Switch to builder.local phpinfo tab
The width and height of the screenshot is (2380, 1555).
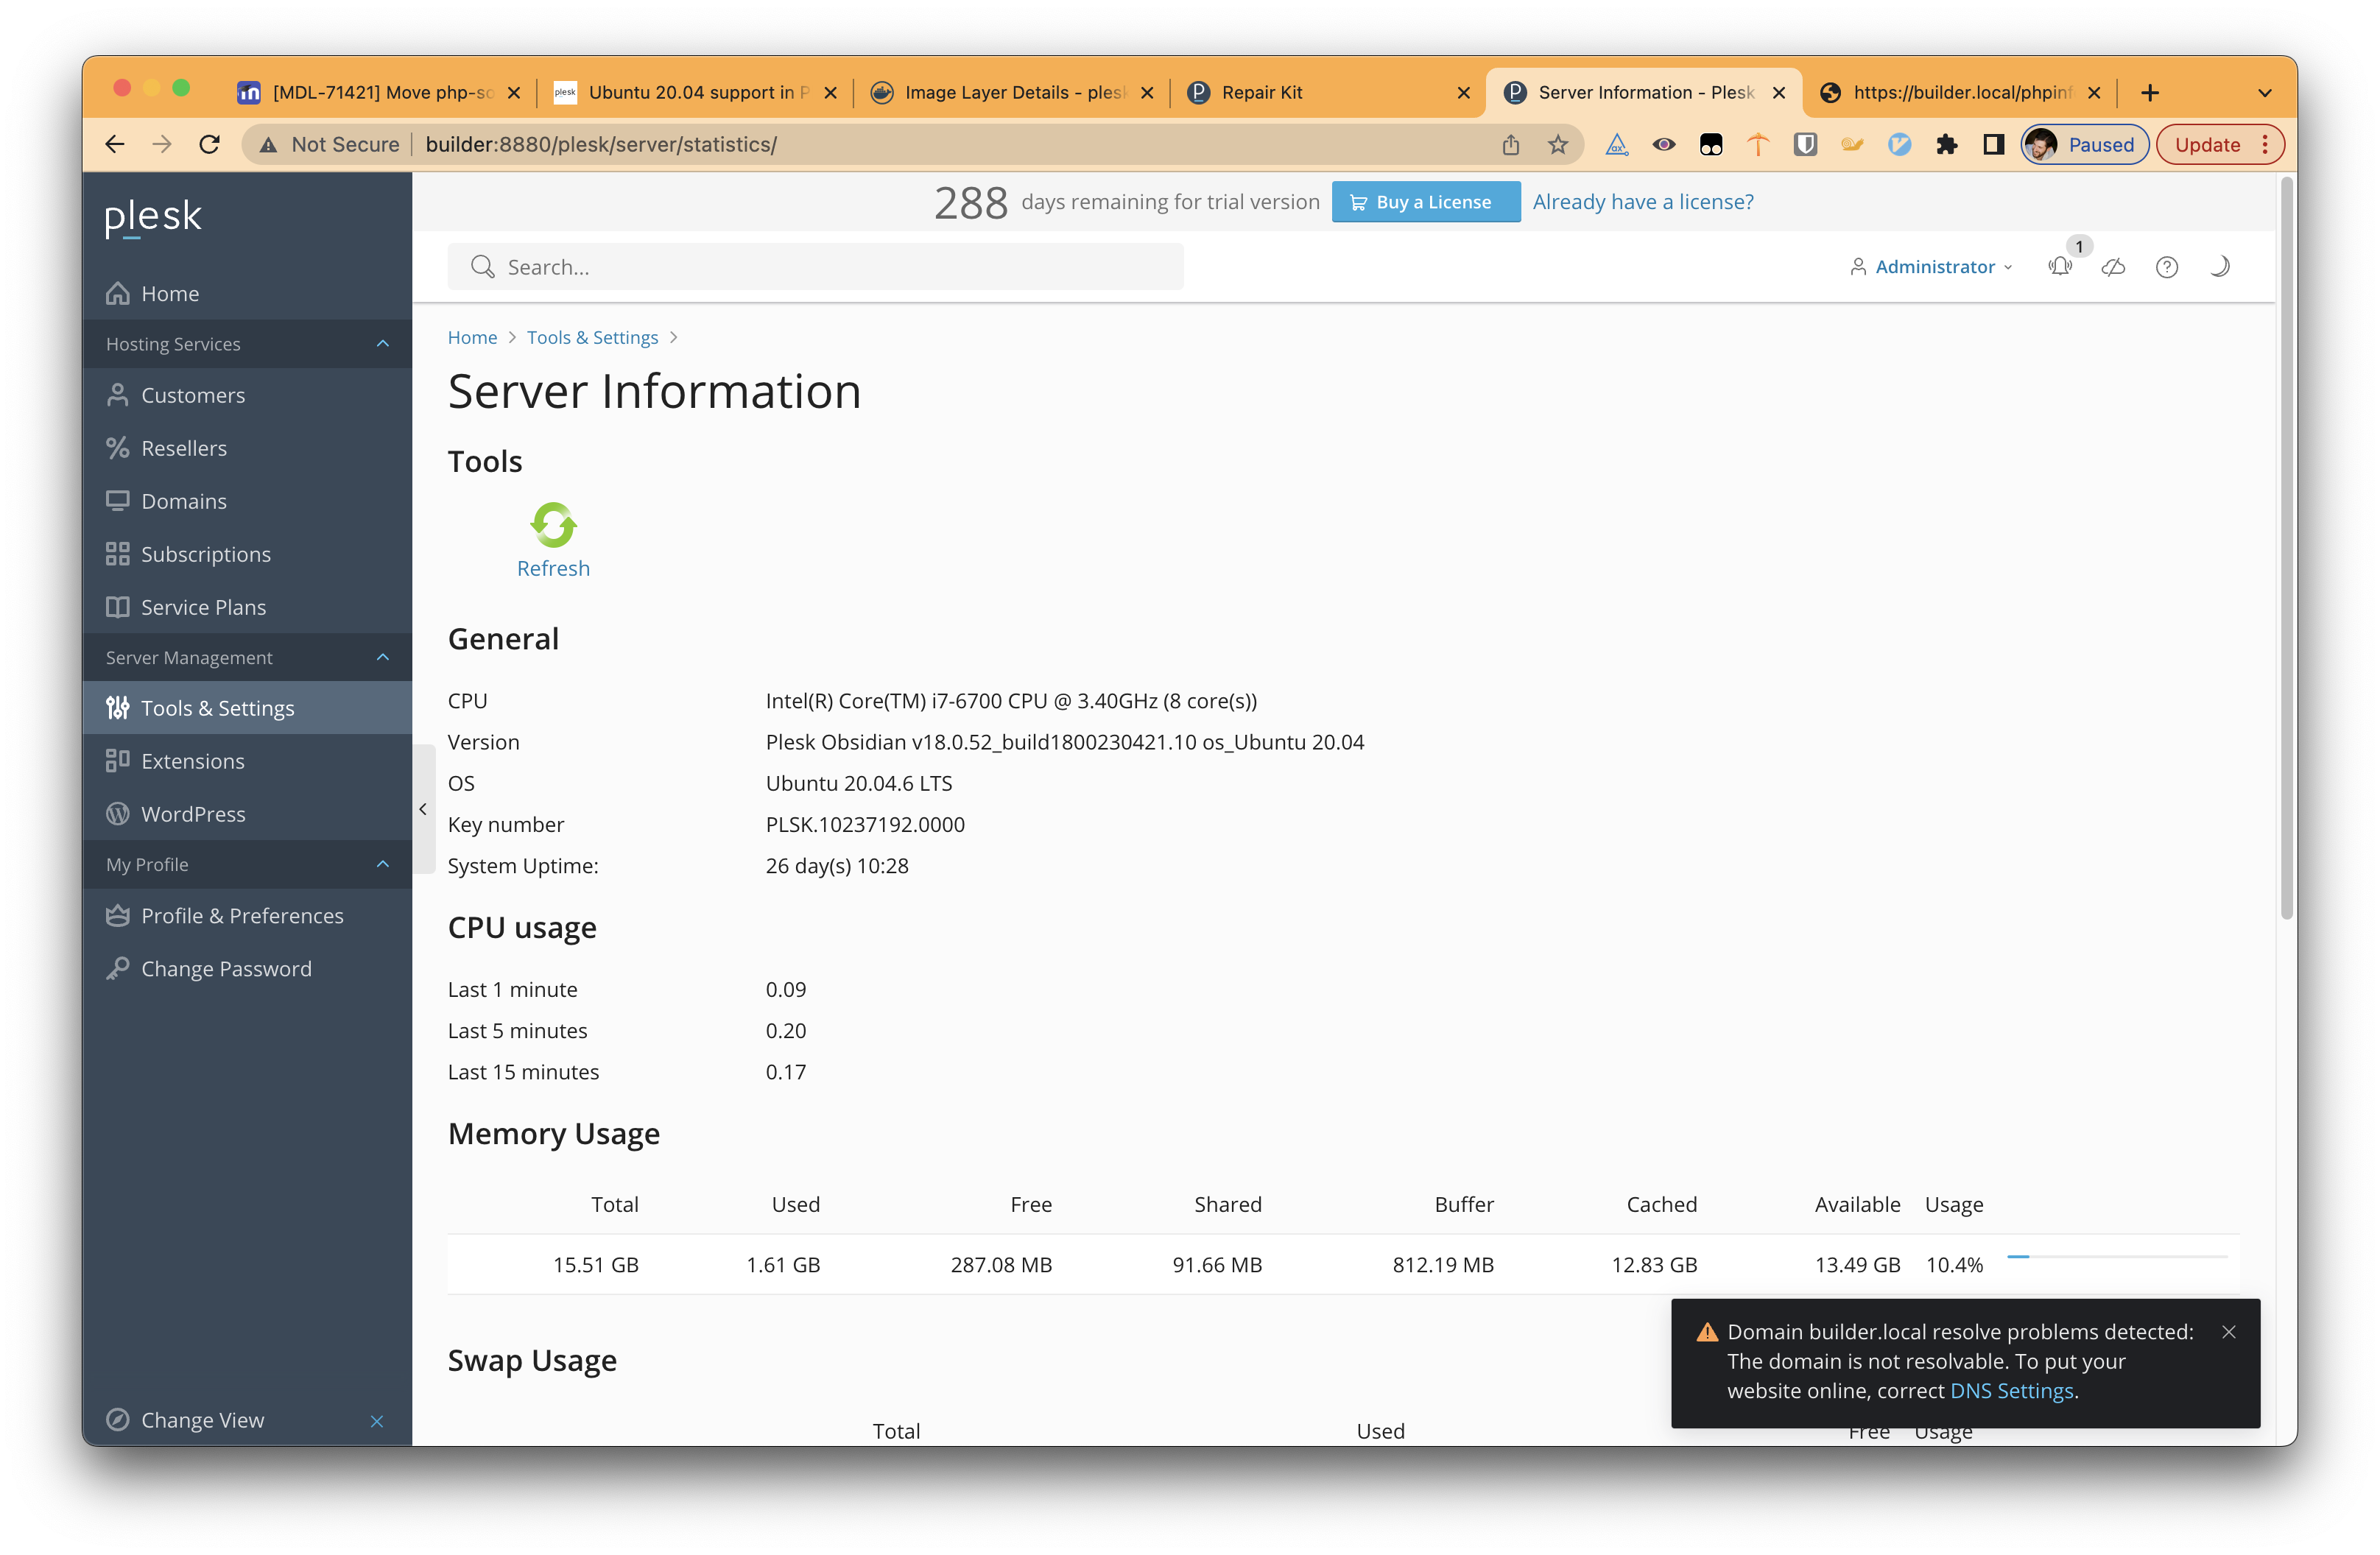pos(1960,92)
